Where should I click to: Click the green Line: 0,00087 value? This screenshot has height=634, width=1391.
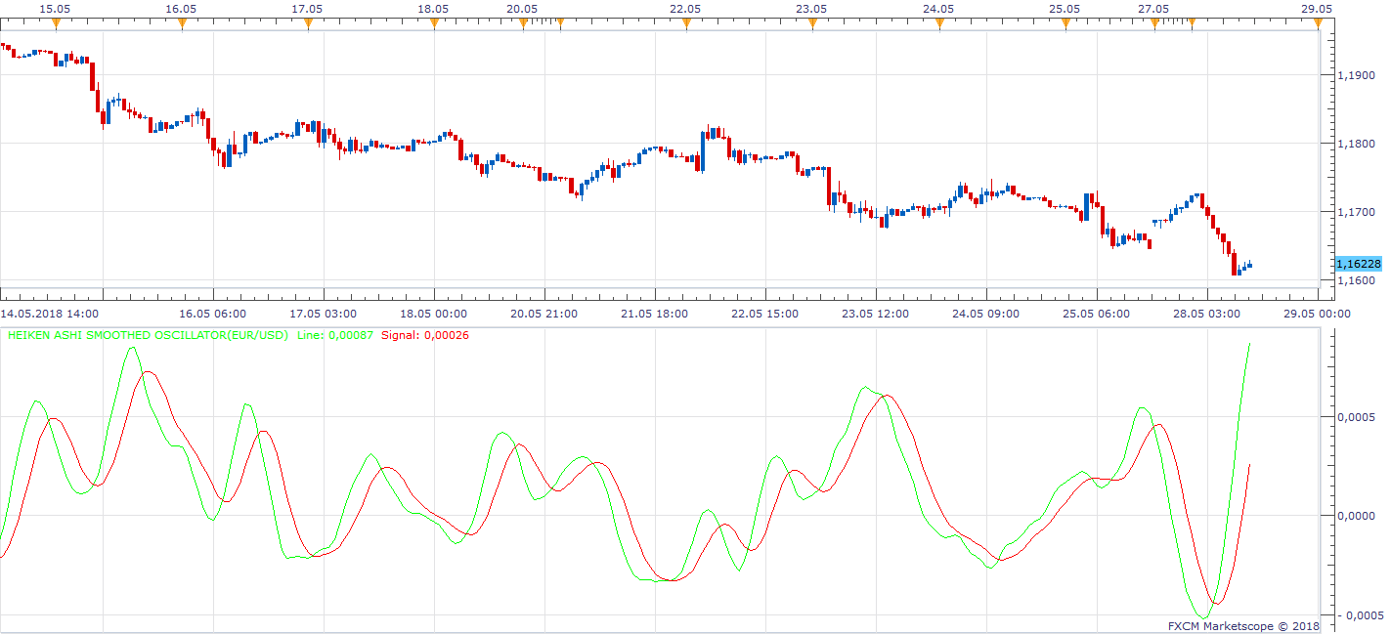click(x=335, y=335)
